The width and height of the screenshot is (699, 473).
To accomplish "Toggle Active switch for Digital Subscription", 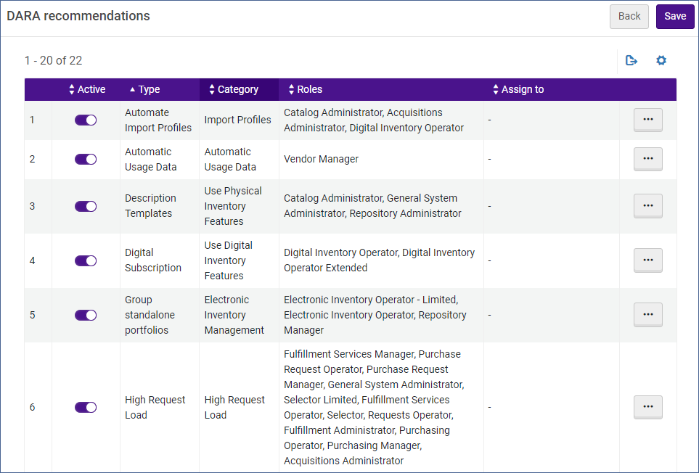I will (x=86, y=260).
